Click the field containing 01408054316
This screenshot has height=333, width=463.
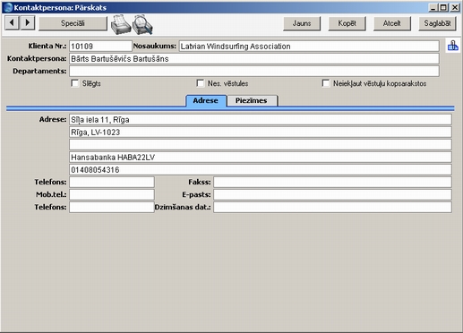pos(261,170)
